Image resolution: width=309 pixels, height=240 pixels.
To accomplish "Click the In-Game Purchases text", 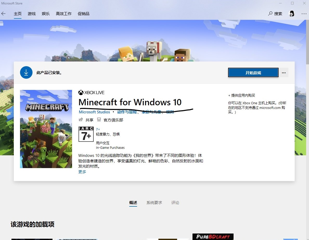I will pos(110,148).
